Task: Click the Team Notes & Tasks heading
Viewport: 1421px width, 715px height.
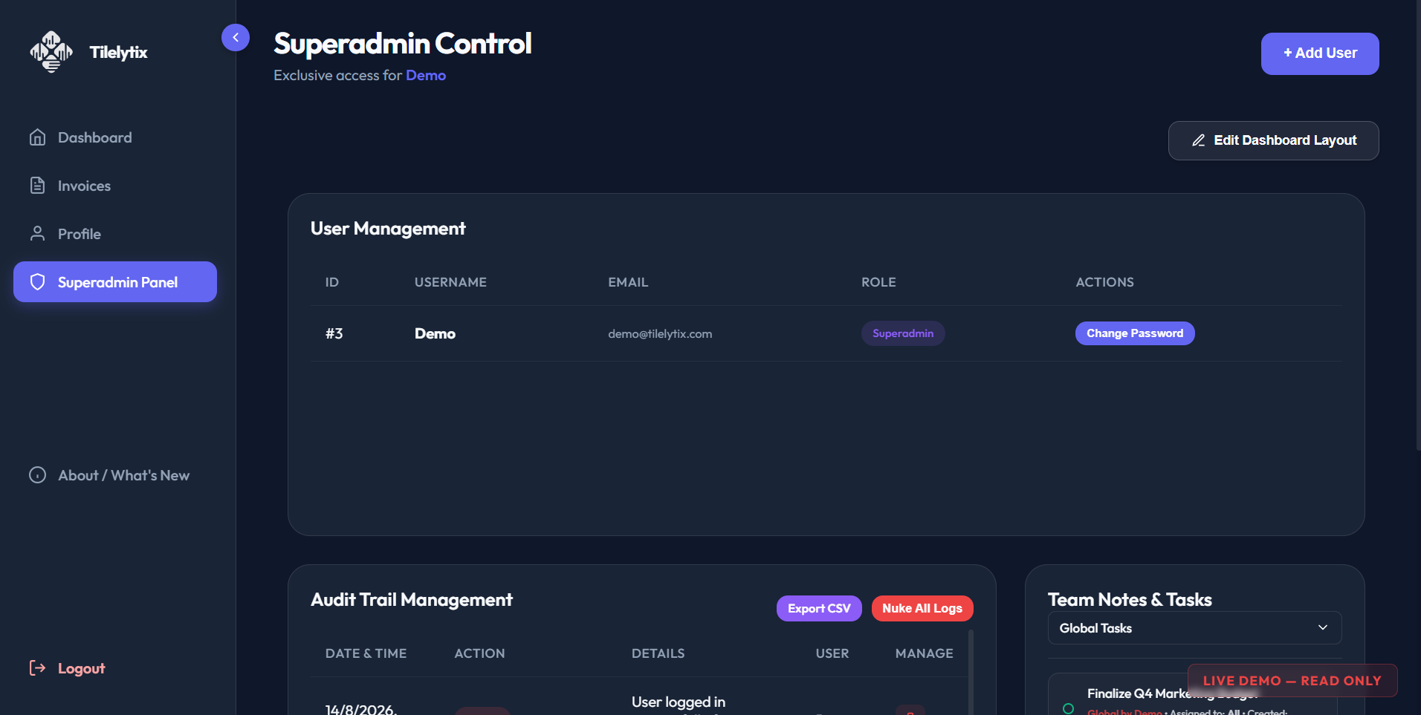Action: (x=1130, y=600)
